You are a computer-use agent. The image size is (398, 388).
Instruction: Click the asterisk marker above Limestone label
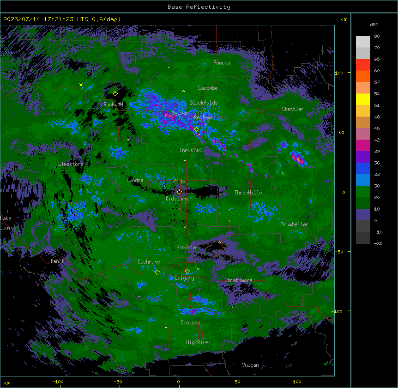(x=71, y=159)
